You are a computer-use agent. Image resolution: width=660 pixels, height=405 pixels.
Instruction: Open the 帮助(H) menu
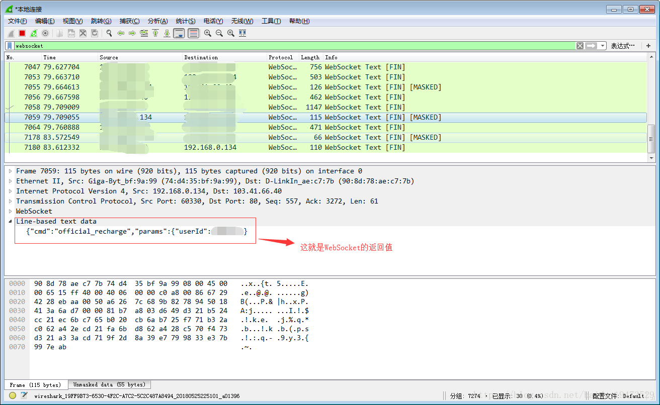point(299,21)
